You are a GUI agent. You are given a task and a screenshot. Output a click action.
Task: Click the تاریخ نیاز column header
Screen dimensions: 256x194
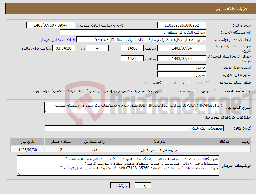point(28,142)
